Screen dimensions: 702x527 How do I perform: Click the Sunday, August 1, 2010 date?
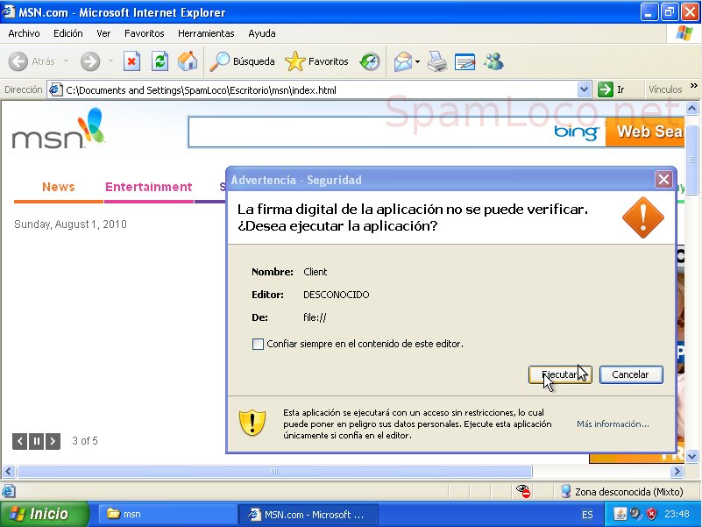[x=70, y=224]
